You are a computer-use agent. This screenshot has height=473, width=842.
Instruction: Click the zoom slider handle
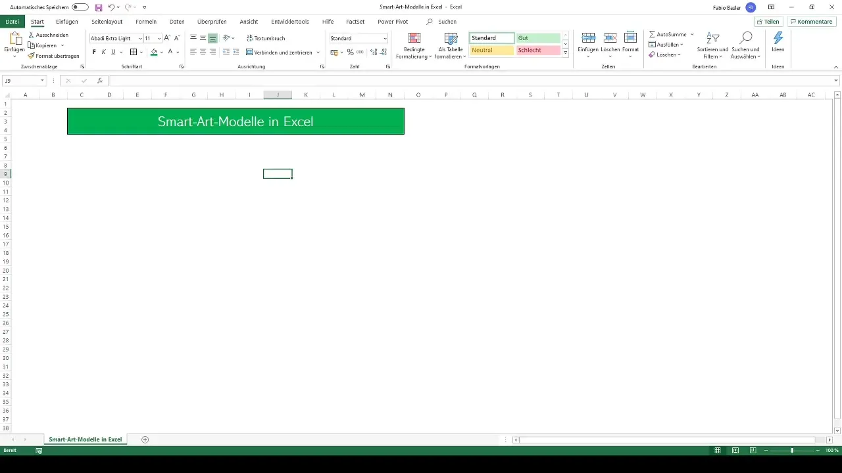pos(792,451)
